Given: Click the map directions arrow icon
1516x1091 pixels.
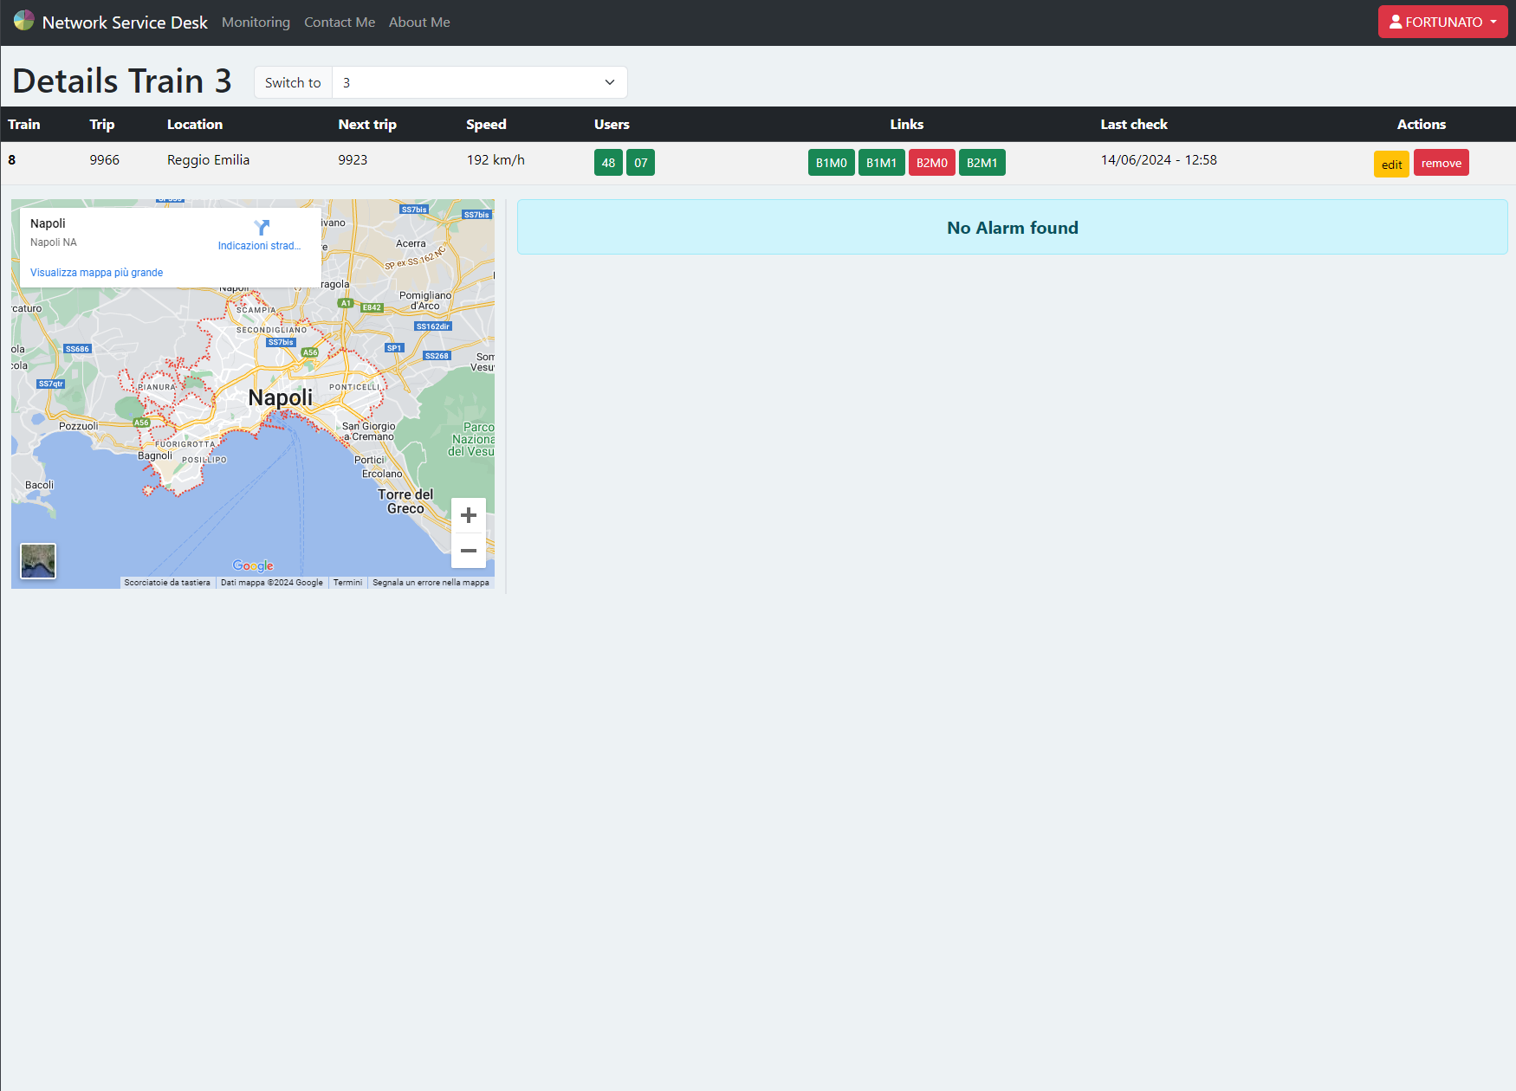Looking at the screenshot, I should click(x=261, y=228).
